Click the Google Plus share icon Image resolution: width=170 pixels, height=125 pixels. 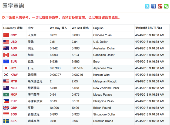160,6
